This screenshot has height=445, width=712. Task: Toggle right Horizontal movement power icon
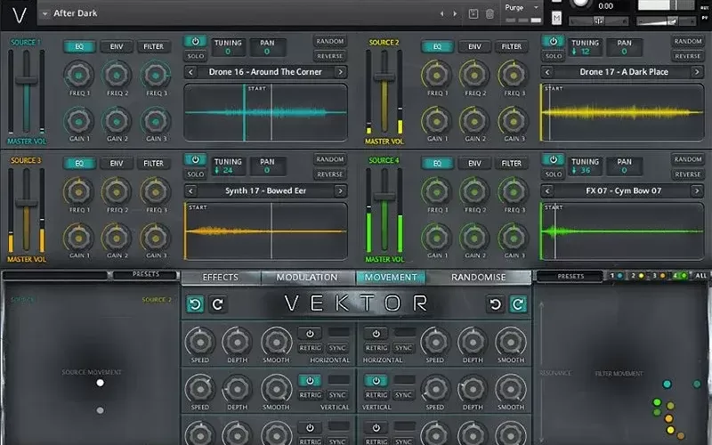[x=376, y=333]
